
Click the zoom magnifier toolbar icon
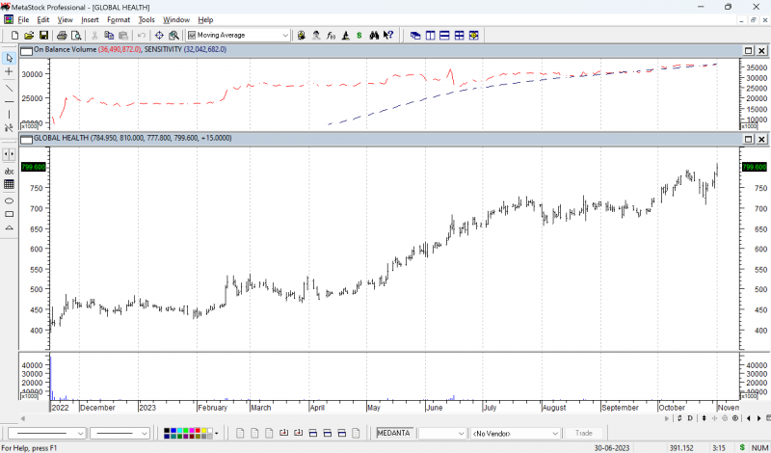[x=173, y=36]
